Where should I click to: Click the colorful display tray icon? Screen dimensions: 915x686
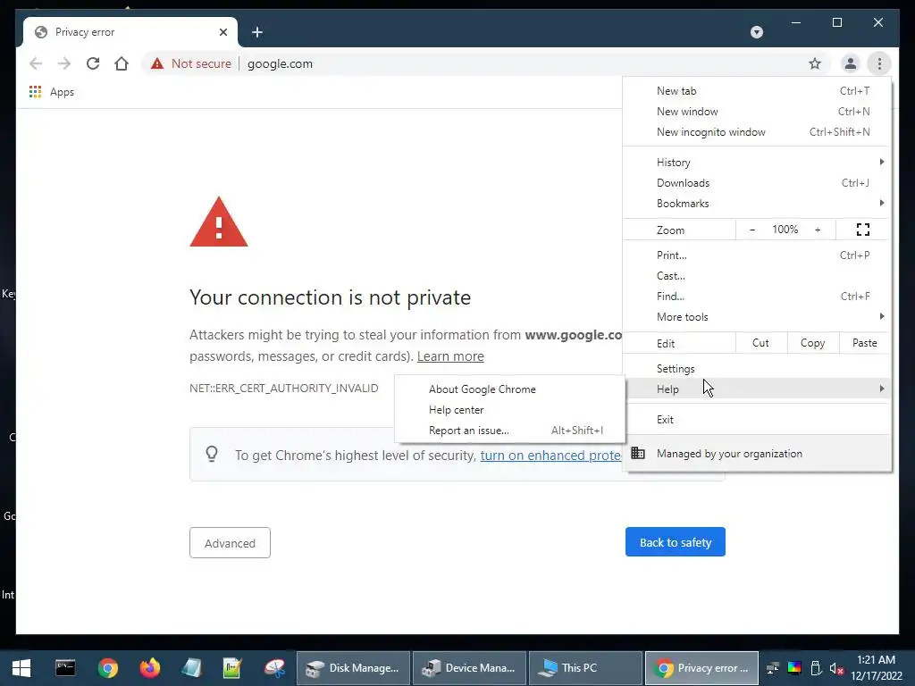(x=794, y=668)
